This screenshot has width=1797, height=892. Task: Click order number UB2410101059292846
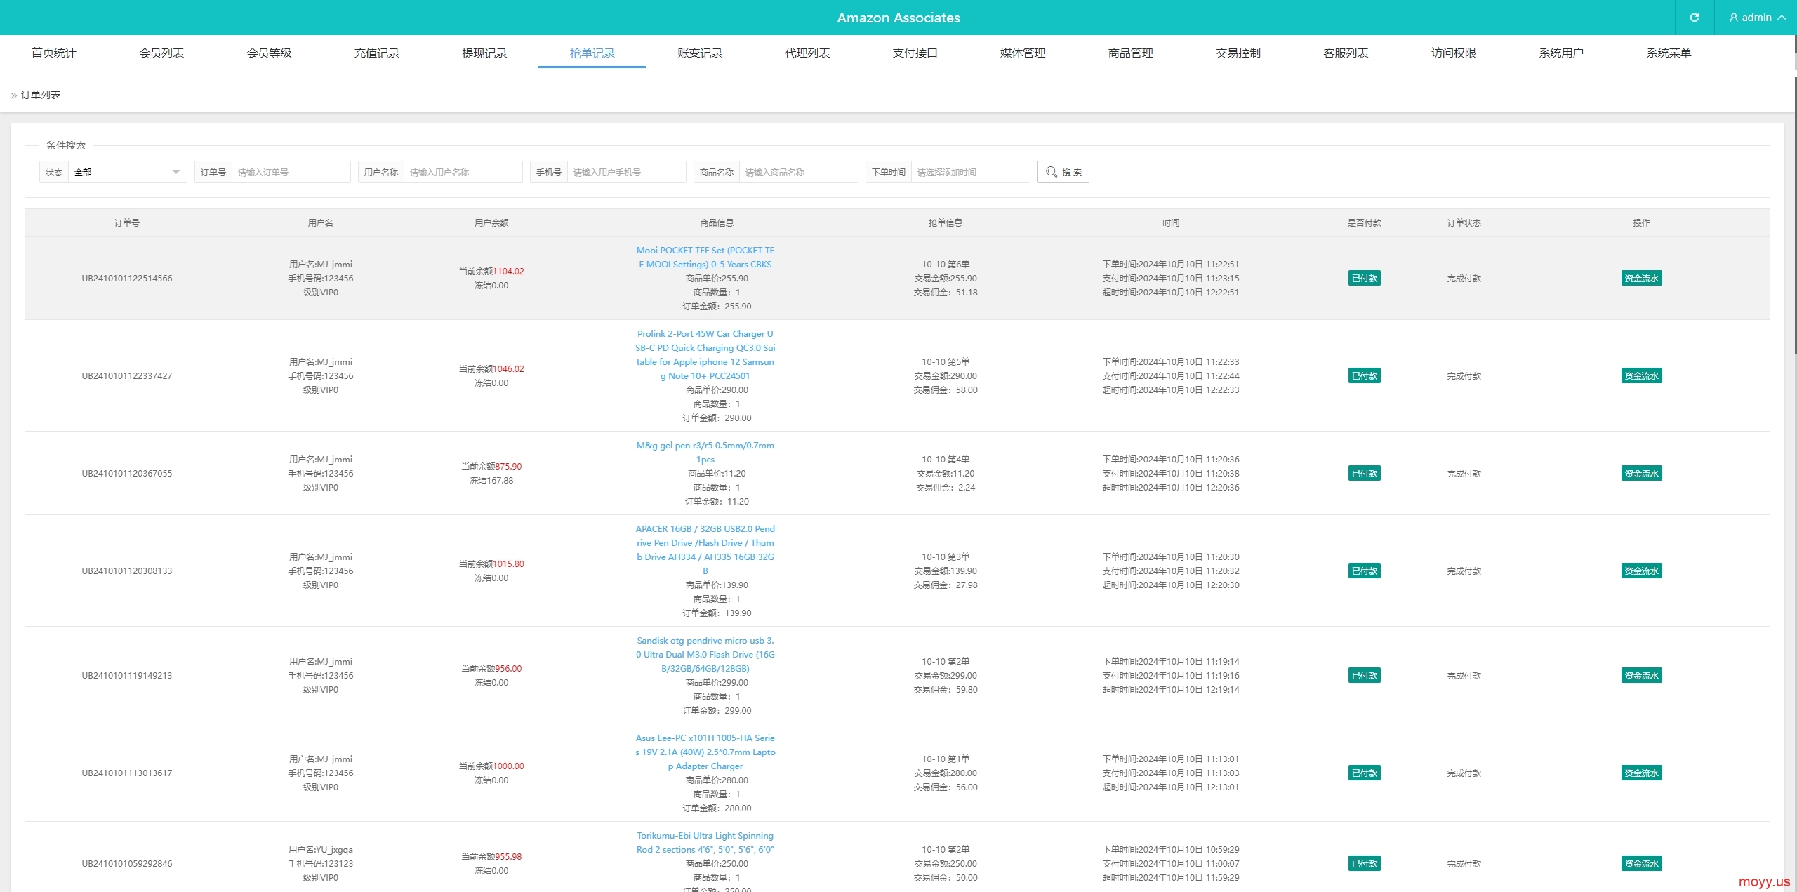point(127,863)
